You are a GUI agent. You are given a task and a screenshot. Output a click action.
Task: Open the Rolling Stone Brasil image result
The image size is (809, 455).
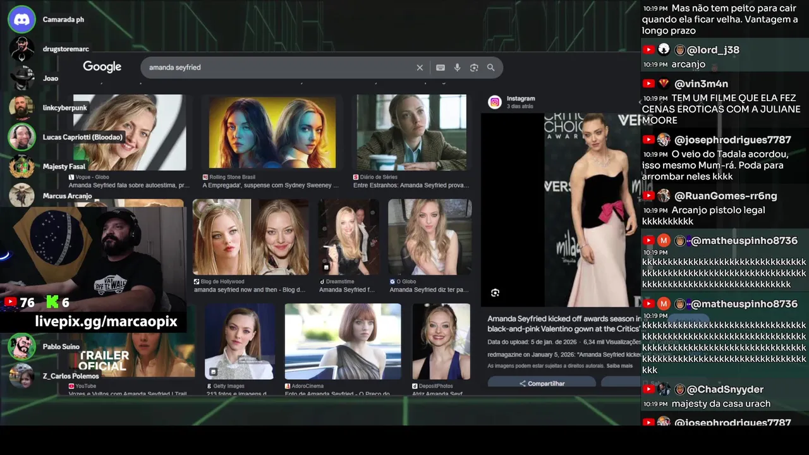point(272,134)
